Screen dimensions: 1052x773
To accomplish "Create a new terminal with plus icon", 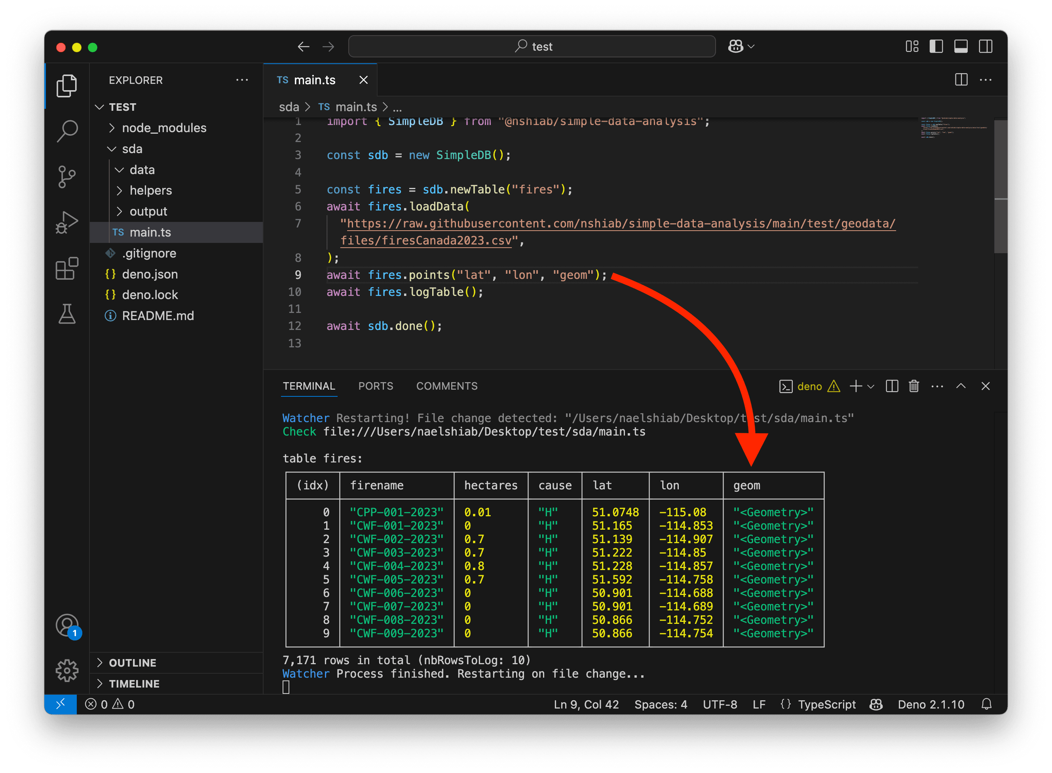I will [855, 386].
